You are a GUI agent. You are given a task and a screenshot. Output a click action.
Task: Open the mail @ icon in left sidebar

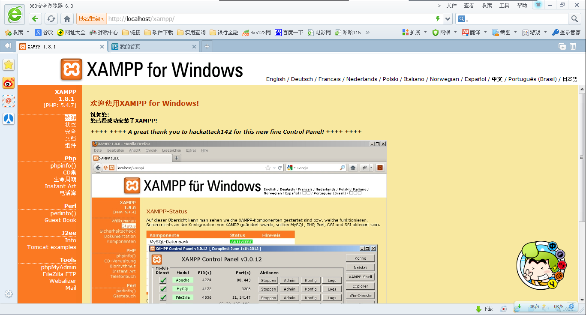(x=9, y=101)
